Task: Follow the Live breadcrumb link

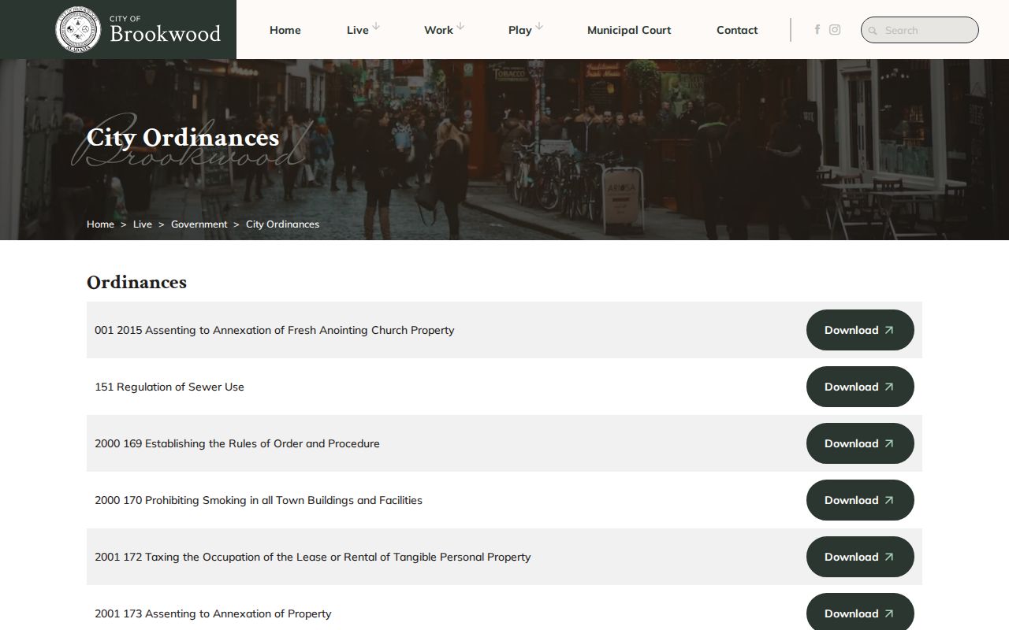Action: point(143,224)
